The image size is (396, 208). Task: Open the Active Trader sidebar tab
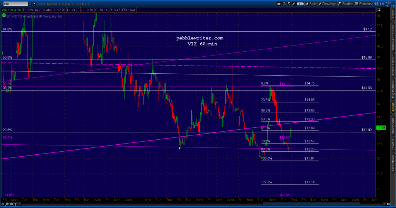coord(393,66)
